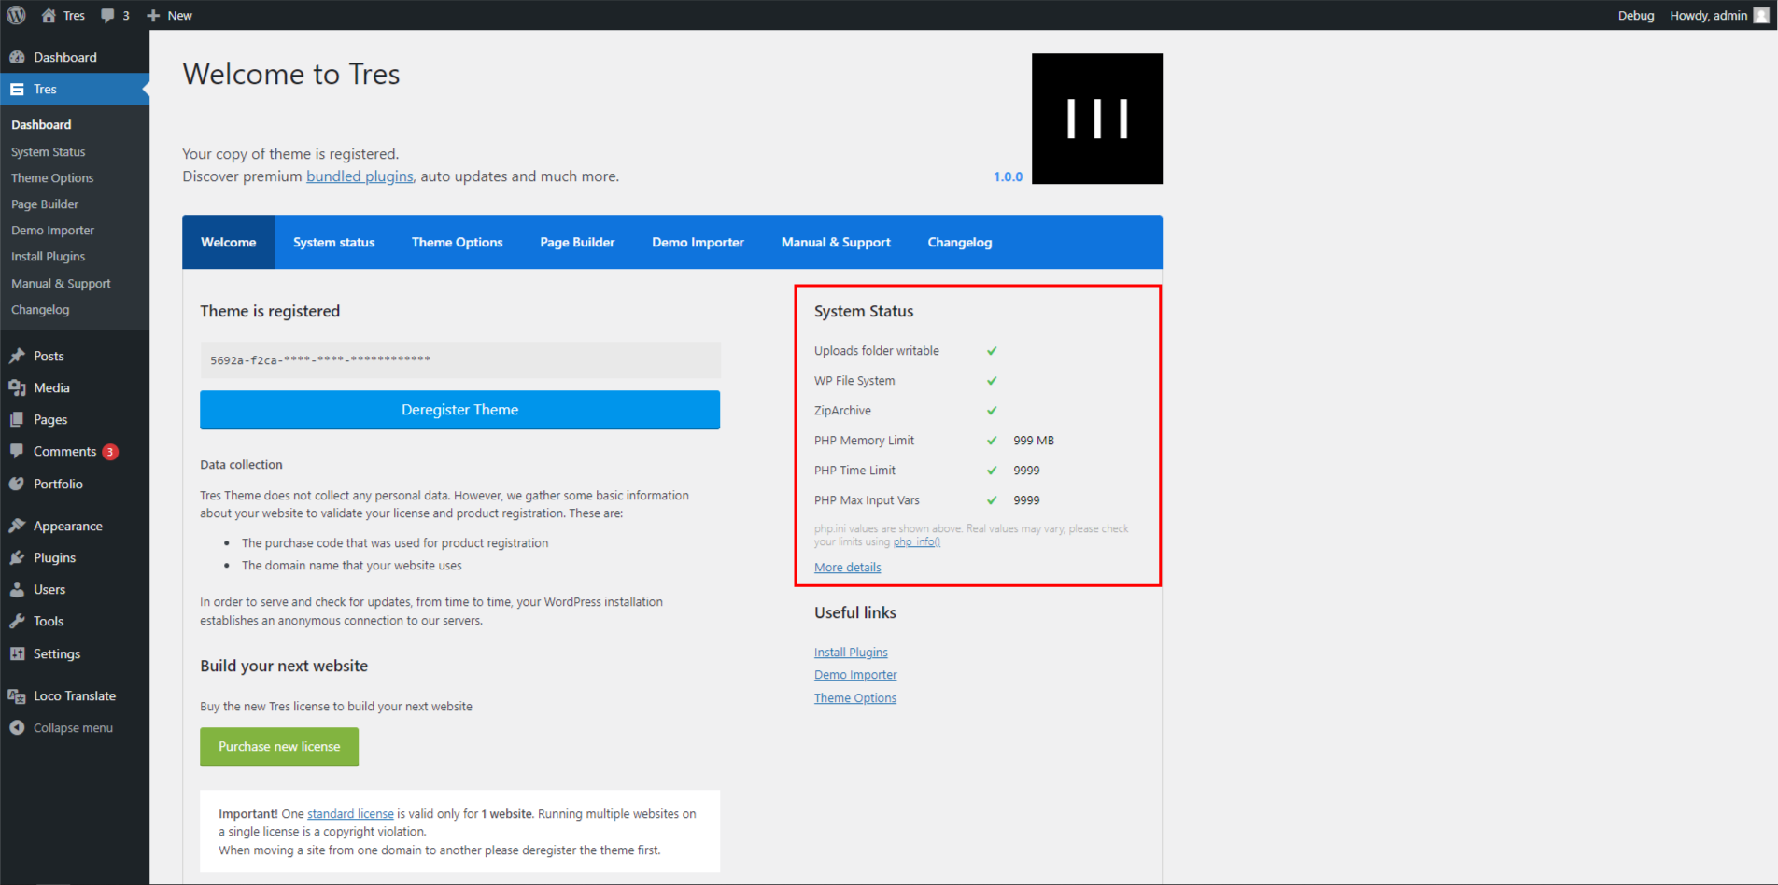Click the black Tres theme logo

(x=1097, y=119)
